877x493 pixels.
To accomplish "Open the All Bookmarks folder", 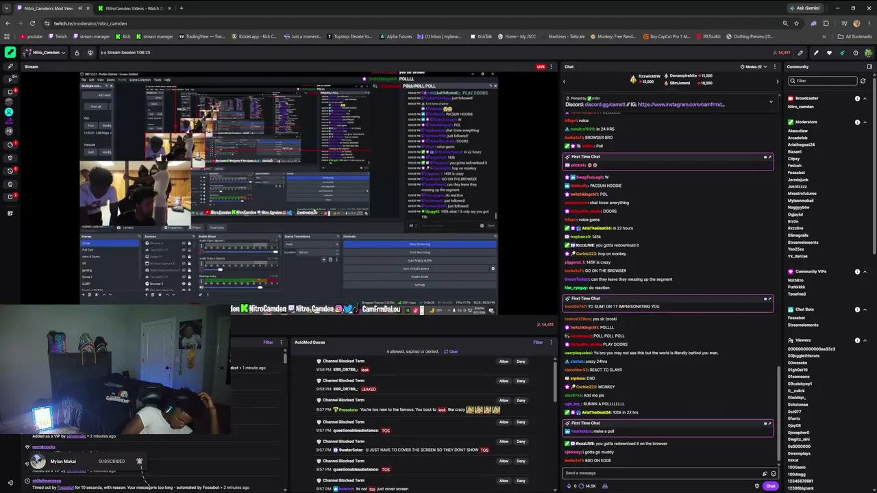I will [x=855, y=36].
